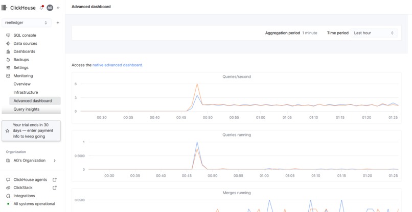The width and height of the screenshot is (412, 212).
Task: Click the 0.0500 axis label in Merges running
Action: click(x=79, y=200)
